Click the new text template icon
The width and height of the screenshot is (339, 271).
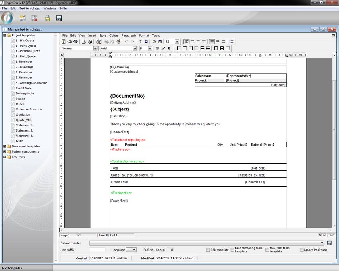click(23, 18)
